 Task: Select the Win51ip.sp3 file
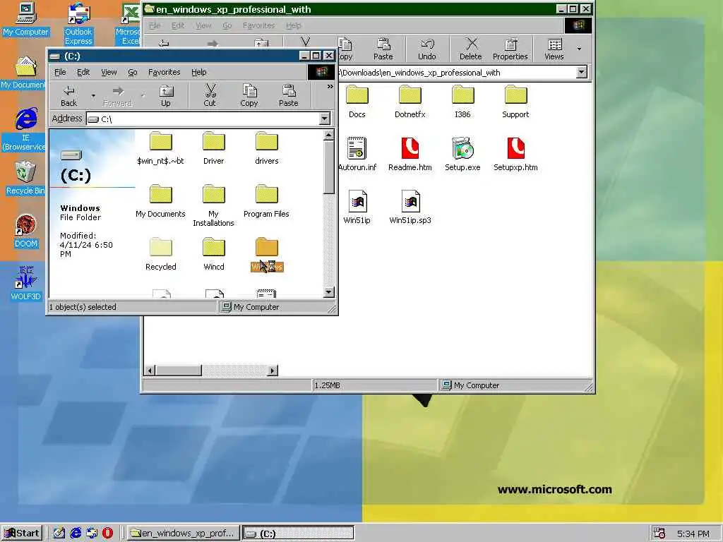410,207
